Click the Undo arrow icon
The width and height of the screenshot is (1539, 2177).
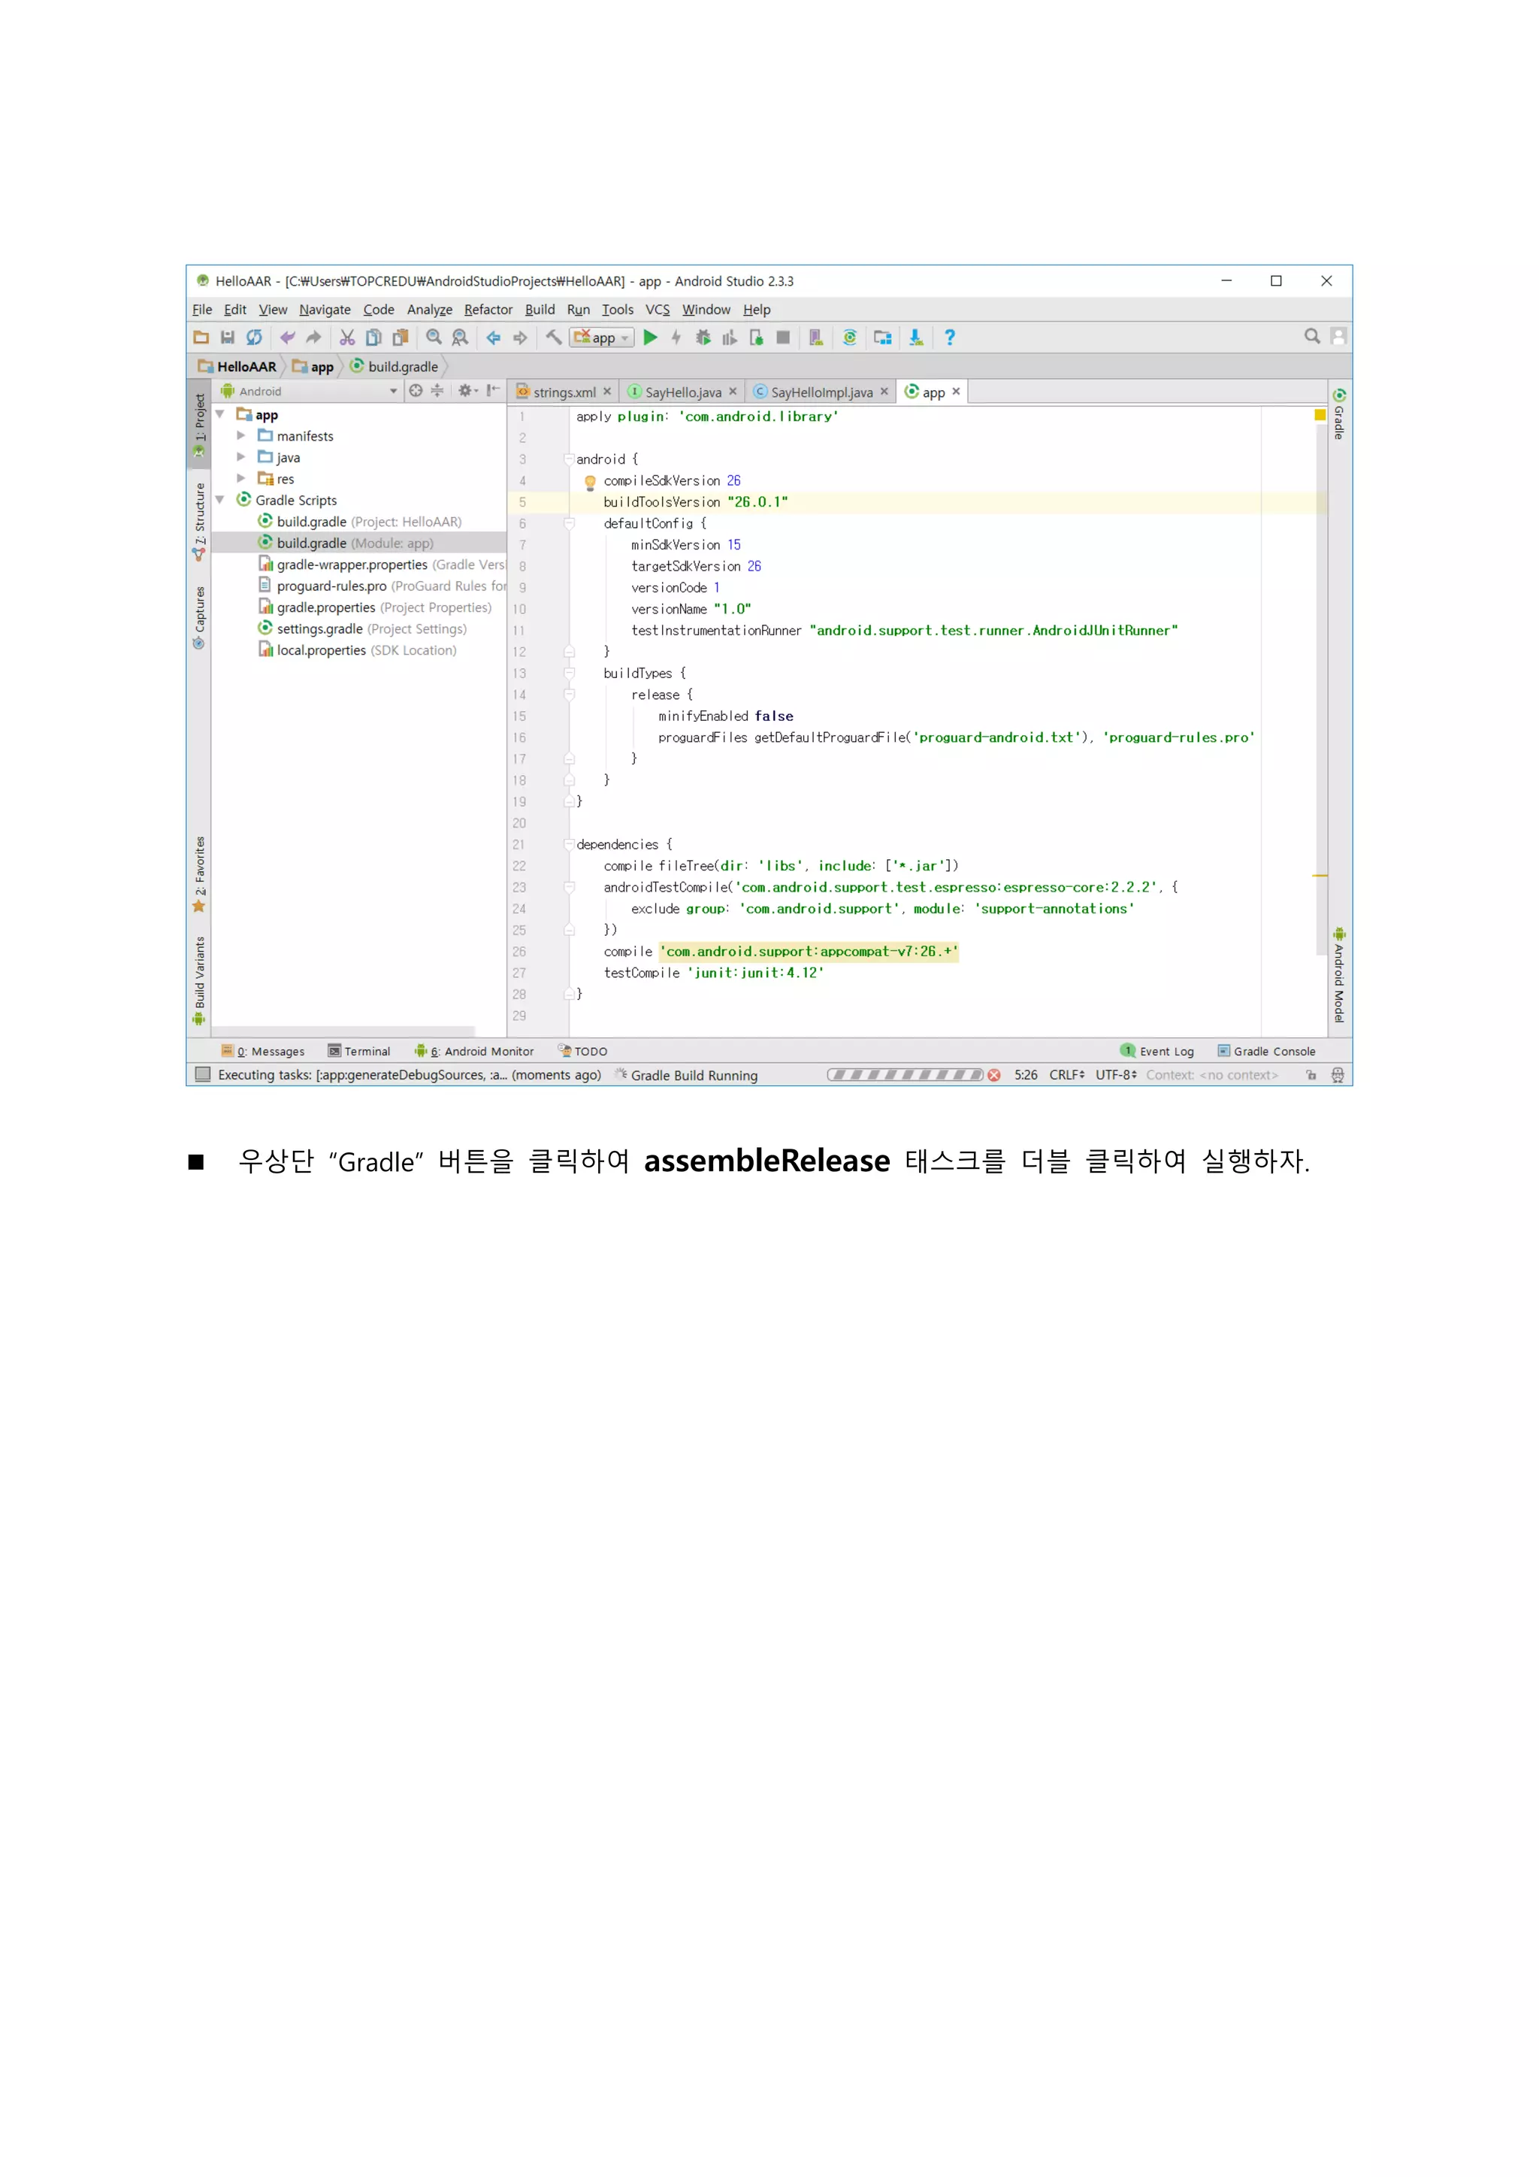[287, 338]
